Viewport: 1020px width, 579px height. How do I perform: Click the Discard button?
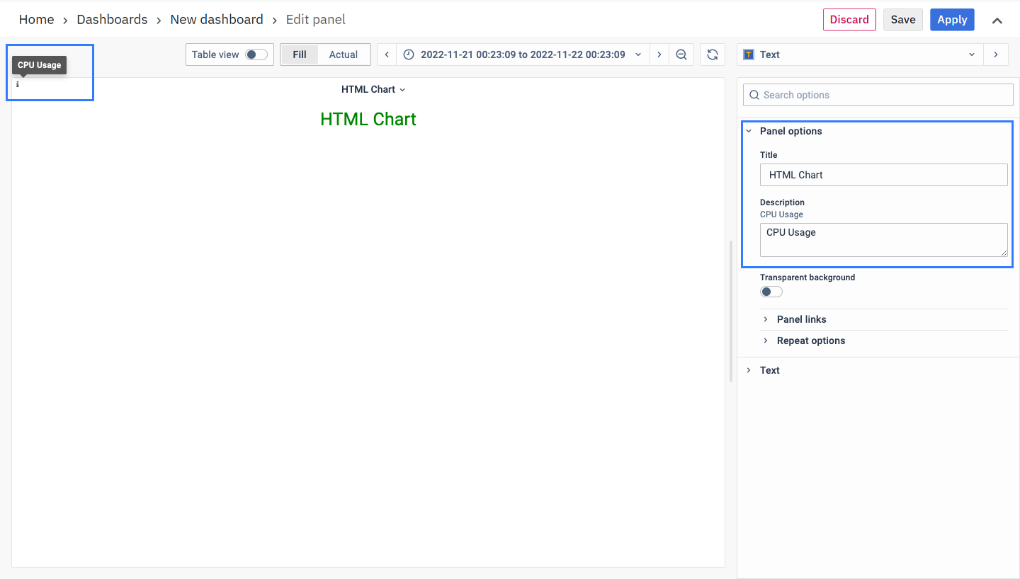tap(849, 20)
